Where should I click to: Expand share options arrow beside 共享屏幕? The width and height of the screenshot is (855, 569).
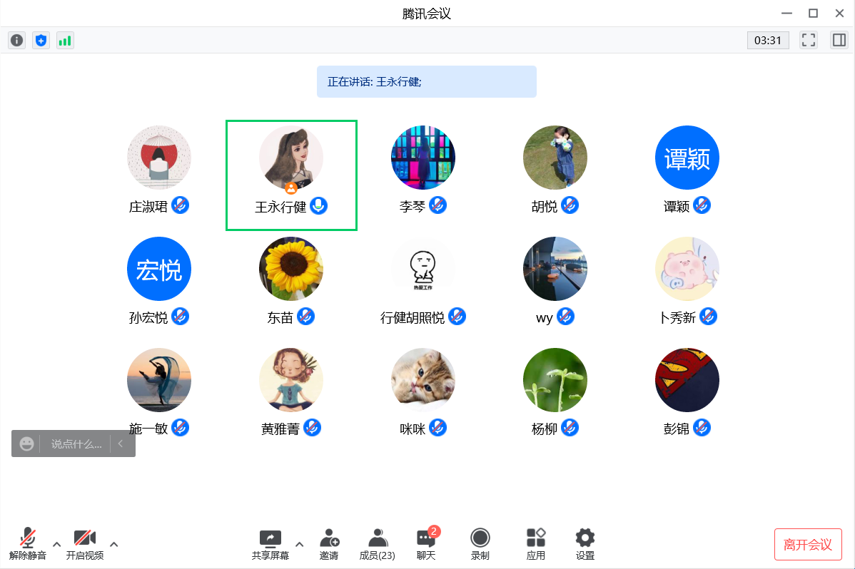300,545
